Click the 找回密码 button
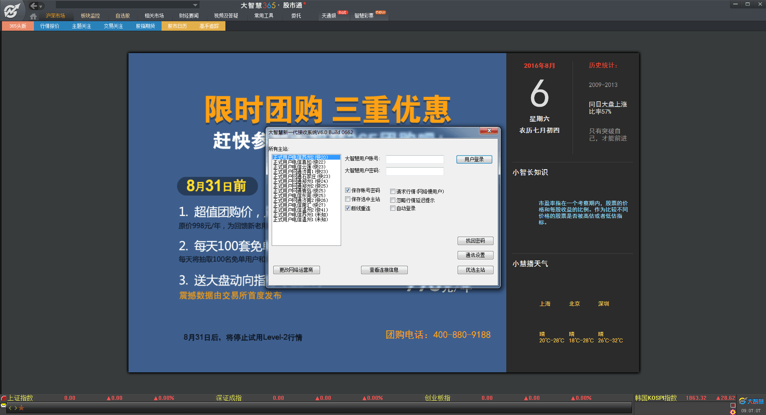 coord(475,241)
